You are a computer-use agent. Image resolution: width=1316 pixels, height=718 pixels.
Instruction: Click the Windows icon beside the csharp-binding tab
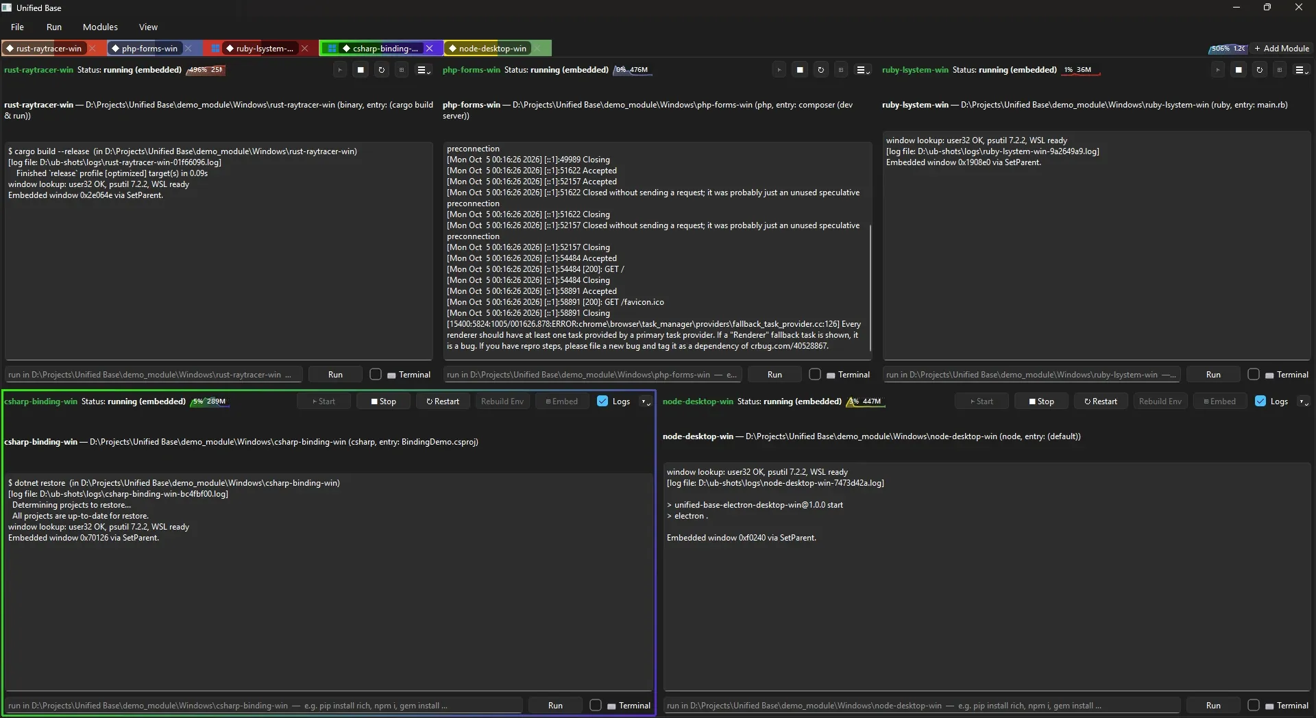pyautogui.click(x=332, y=49)
